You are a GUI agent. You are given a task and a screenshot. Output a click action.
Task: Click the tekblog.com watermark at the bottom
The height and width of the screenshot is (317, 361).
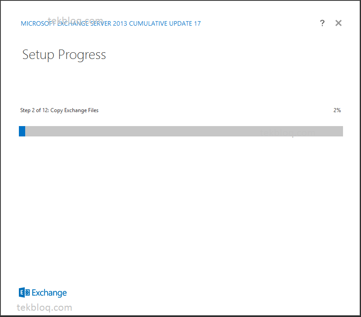[45, 308]
